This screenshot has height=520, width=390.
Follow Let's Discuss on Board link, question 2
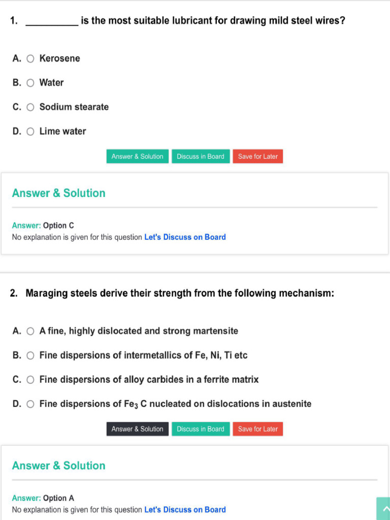185,510
